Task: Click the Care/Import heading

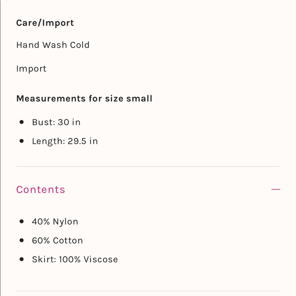Action: 45,23
